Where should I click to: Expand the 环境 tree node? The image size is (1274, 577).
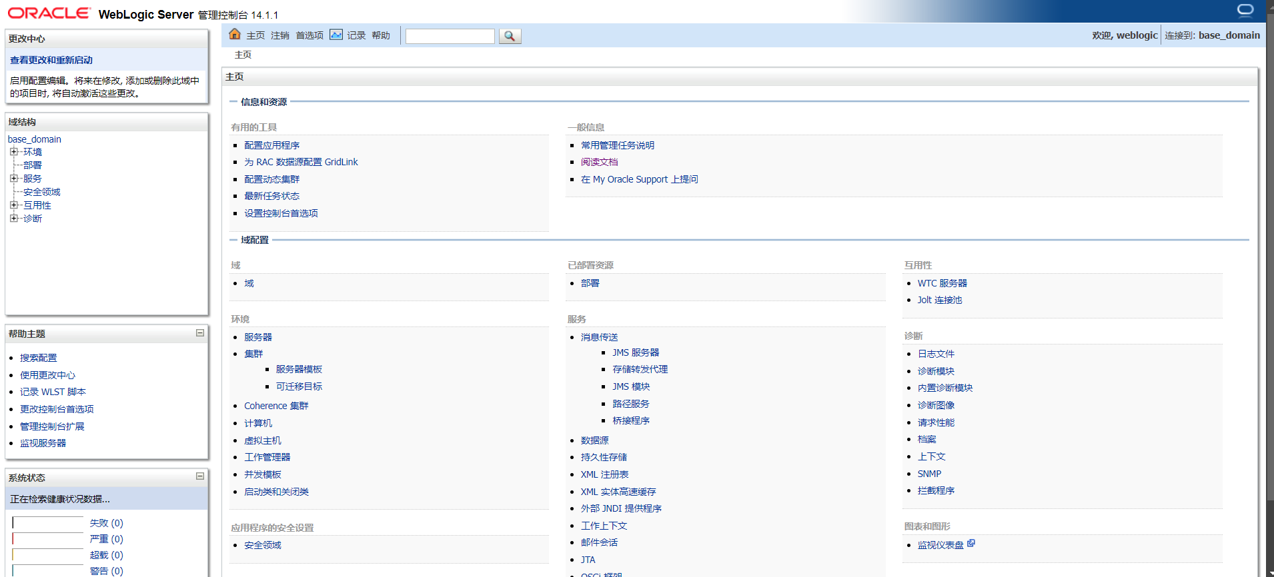[x=14, y=152]
